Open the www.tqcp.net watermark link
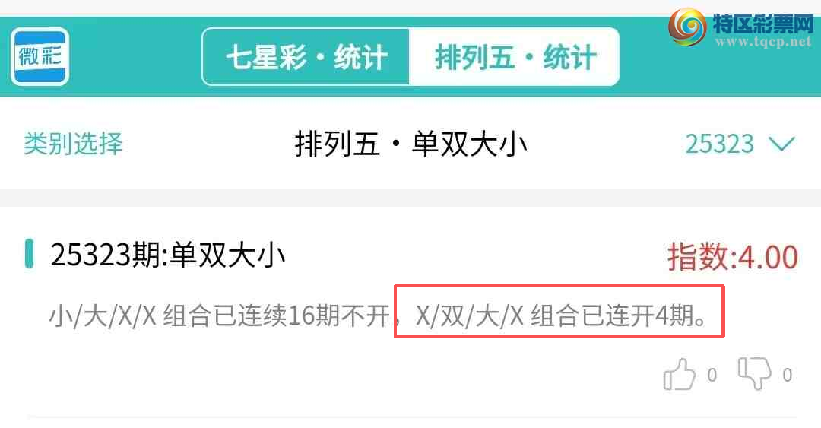Screen dimensions: 821x428 [763, 41]
